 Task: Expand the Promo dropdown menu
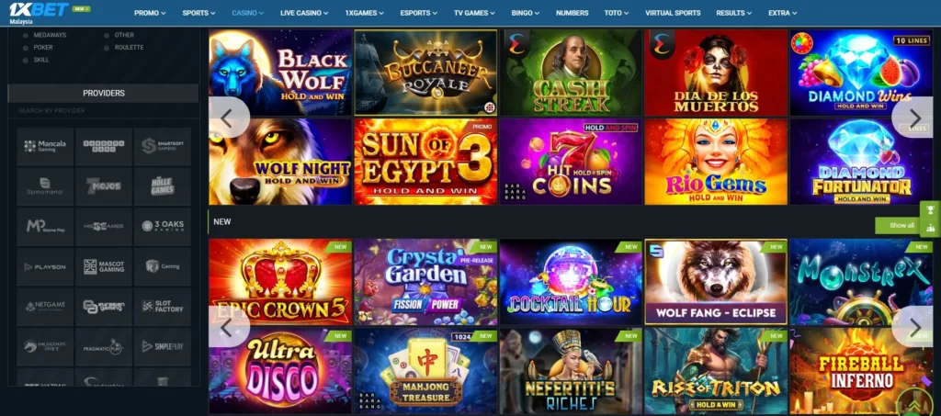point(150,13)
